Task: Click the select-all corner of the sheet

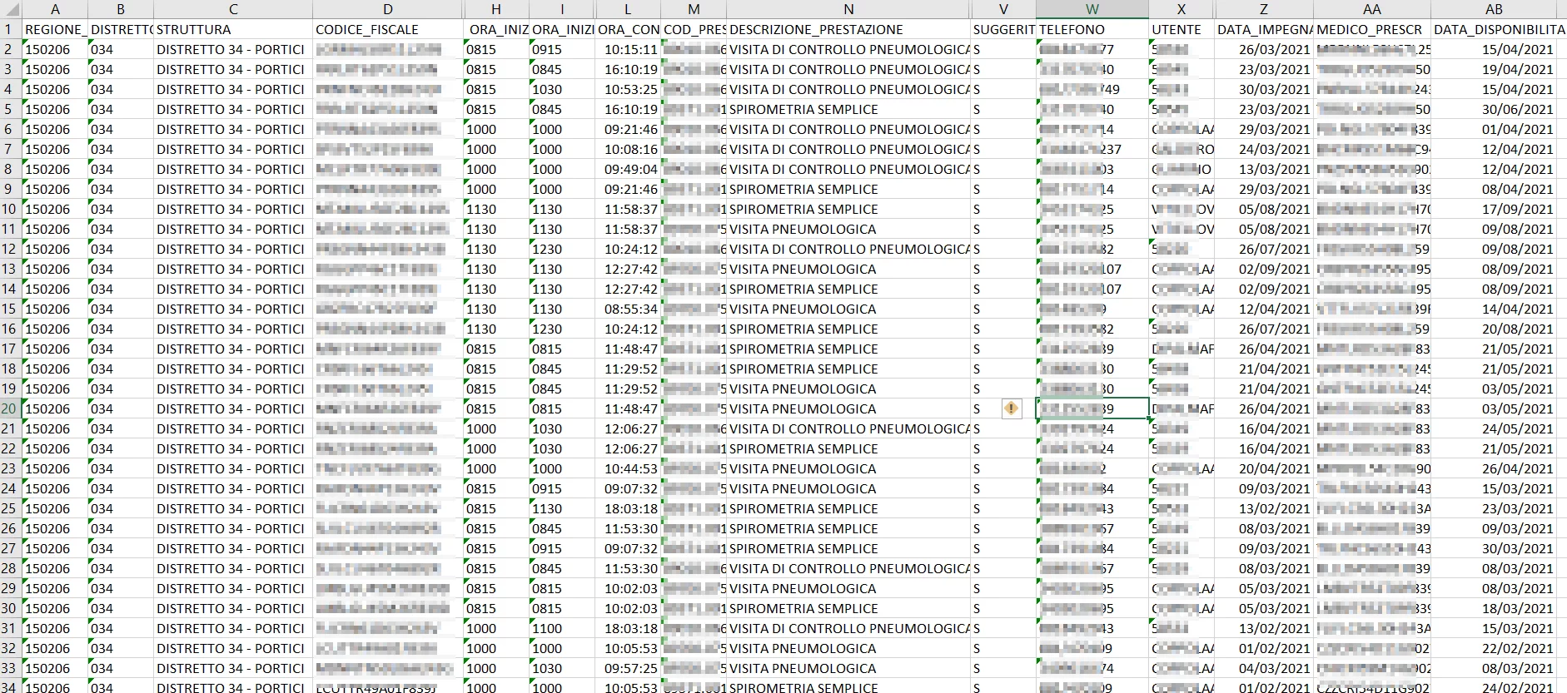Action: (10, 9)
